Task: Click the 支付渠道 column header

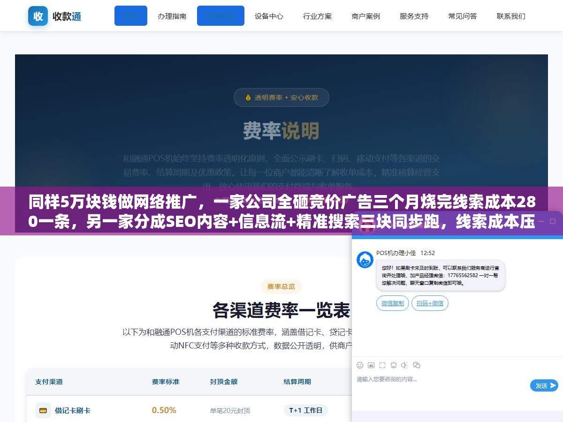Action: pyautogui.click(x=49, y=382)
